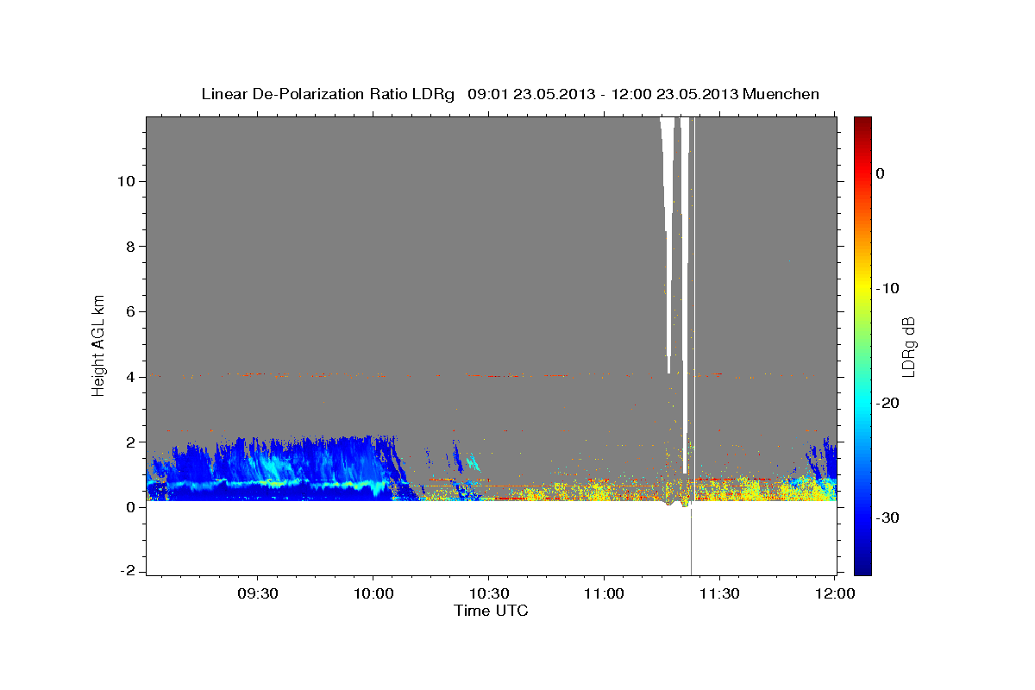Click the white data gap near 11:20
This screenshot has width=1035, height=690.
tap(685, 293)
